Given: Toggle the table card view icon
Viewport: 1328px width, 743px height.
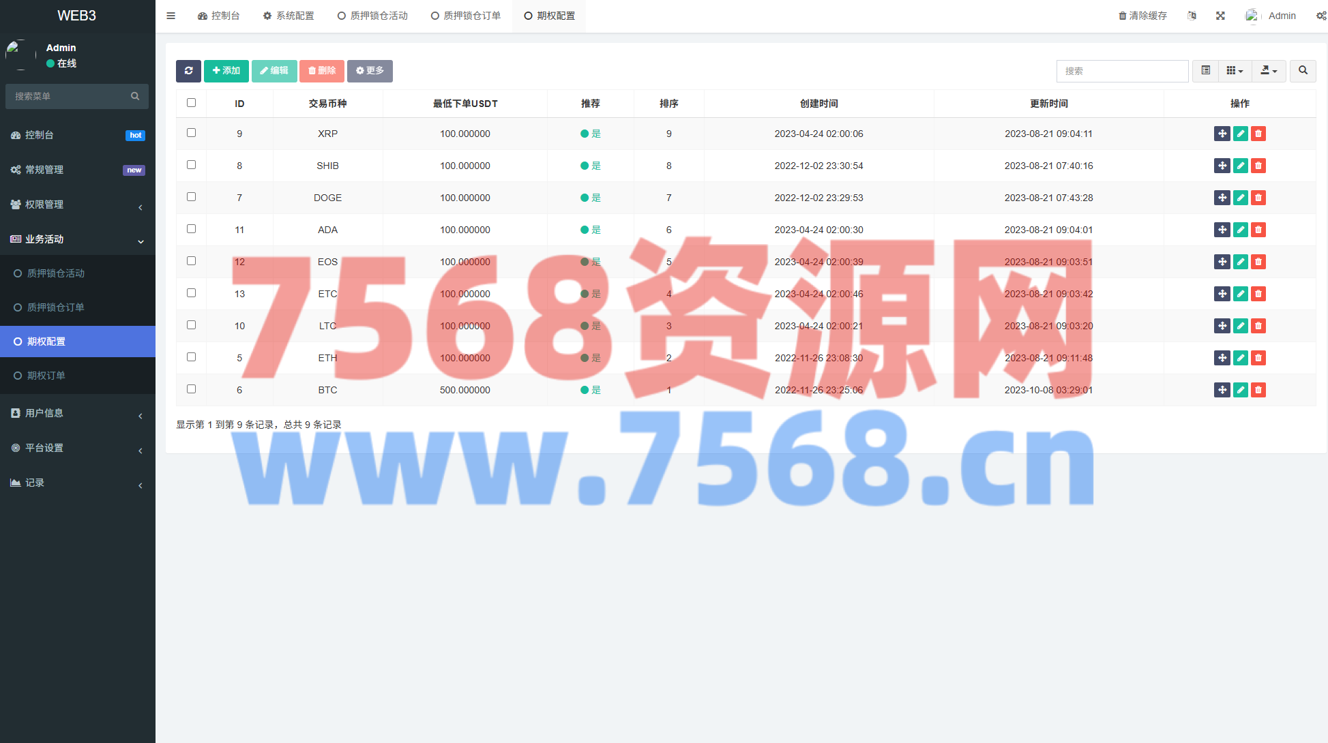Looking at the screenshot, I should [x=1205, y=71].
